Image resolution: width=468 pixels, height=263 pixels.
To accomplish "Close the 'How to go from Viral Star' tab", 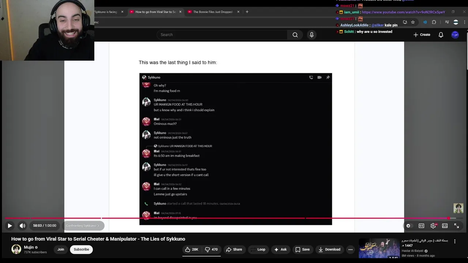I will click(x=180, y=12).
